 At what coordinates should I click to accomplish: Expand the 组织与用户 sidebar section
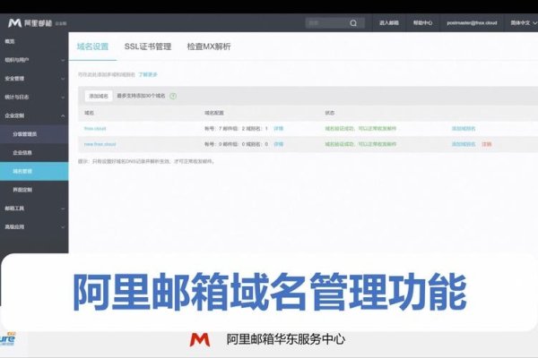34,60
